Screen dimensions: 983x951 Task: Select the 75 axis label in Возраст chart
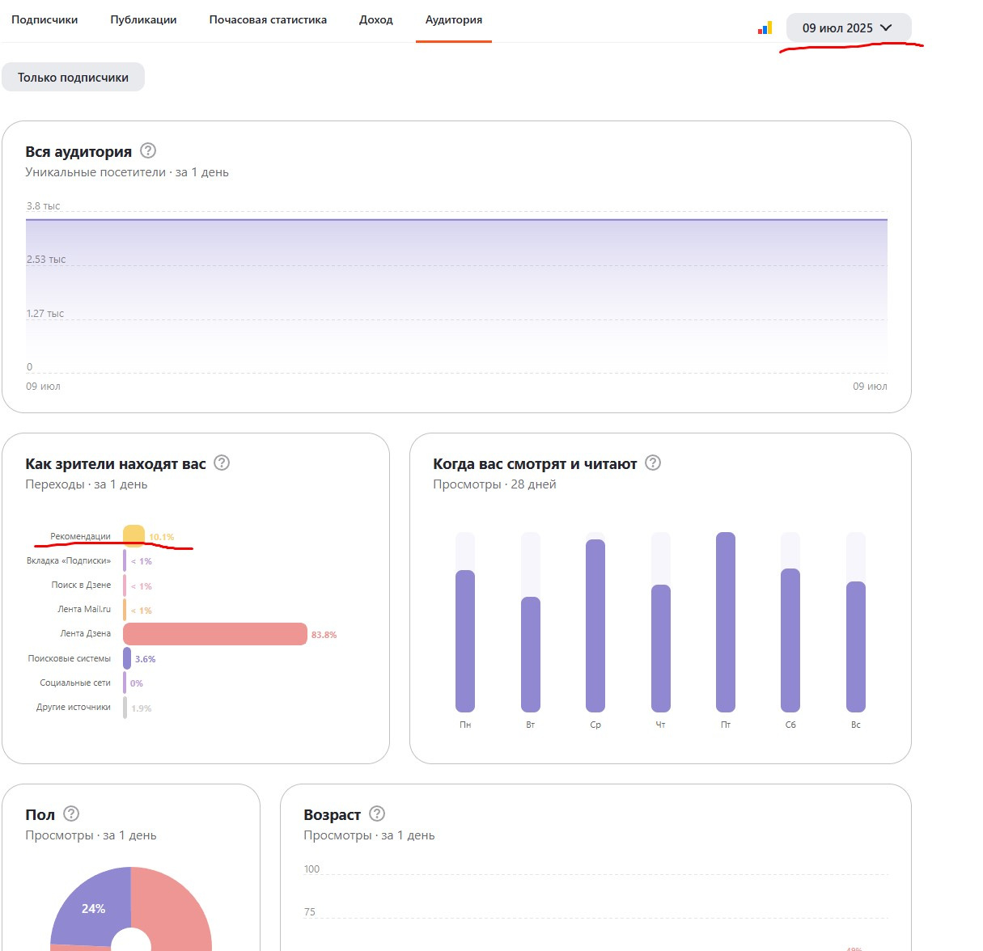coord(310,912)
